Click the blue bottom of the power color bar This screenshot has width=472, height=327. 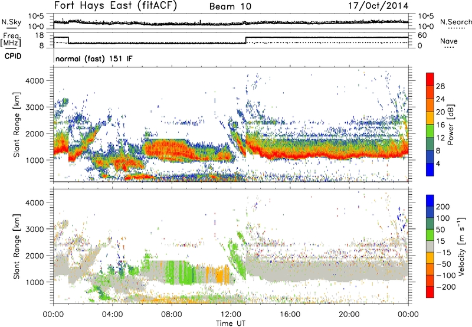pyautogui.click(x=430, y=169)
